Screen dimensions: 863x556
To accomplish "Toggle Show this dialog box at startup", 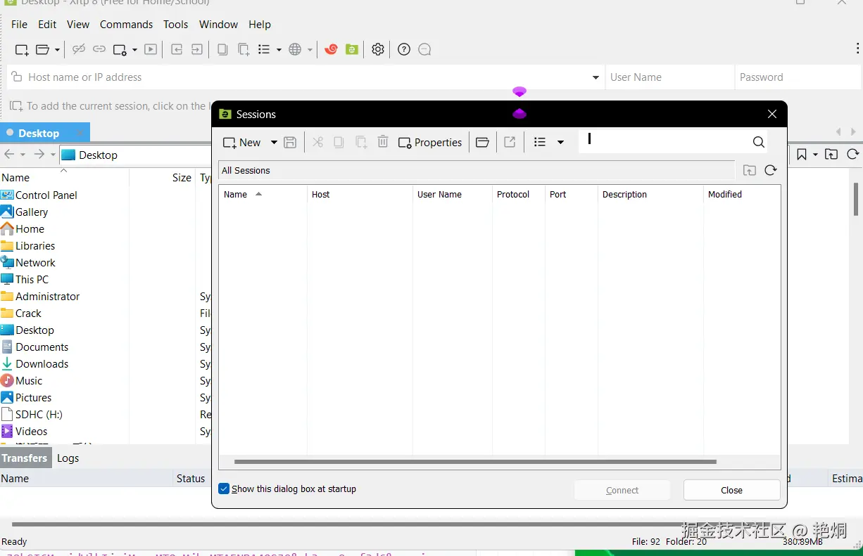I will (224, 489).
